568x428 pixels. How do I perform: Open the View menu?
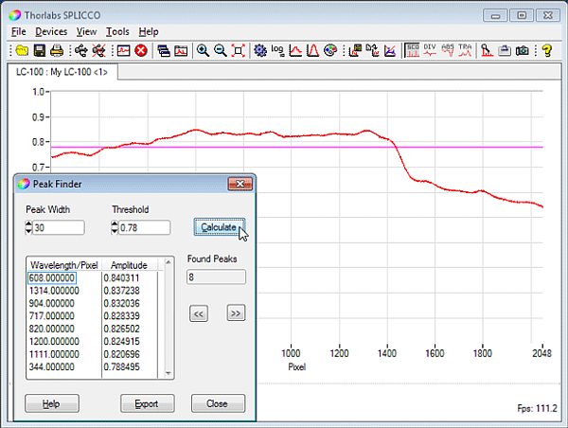[x=86, y=32]
